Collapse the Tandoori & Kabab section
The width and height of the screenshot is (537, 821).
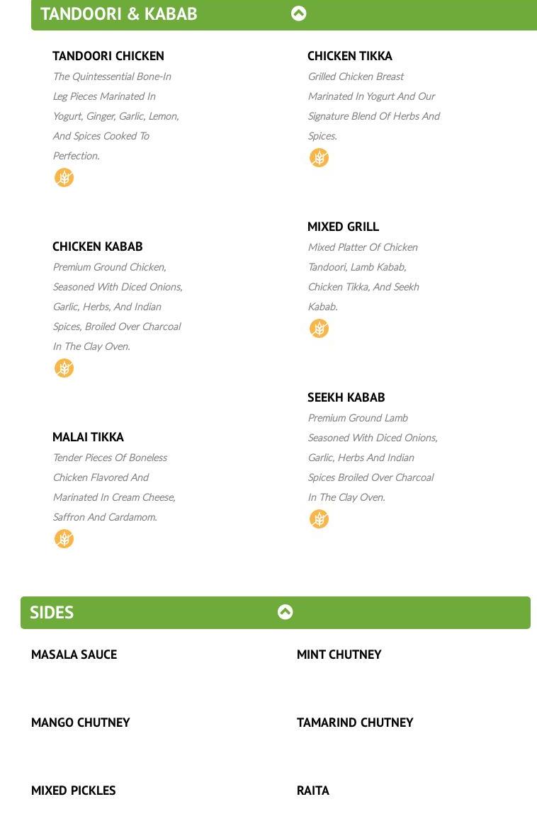pyautogui.click(x=298, y=13)
